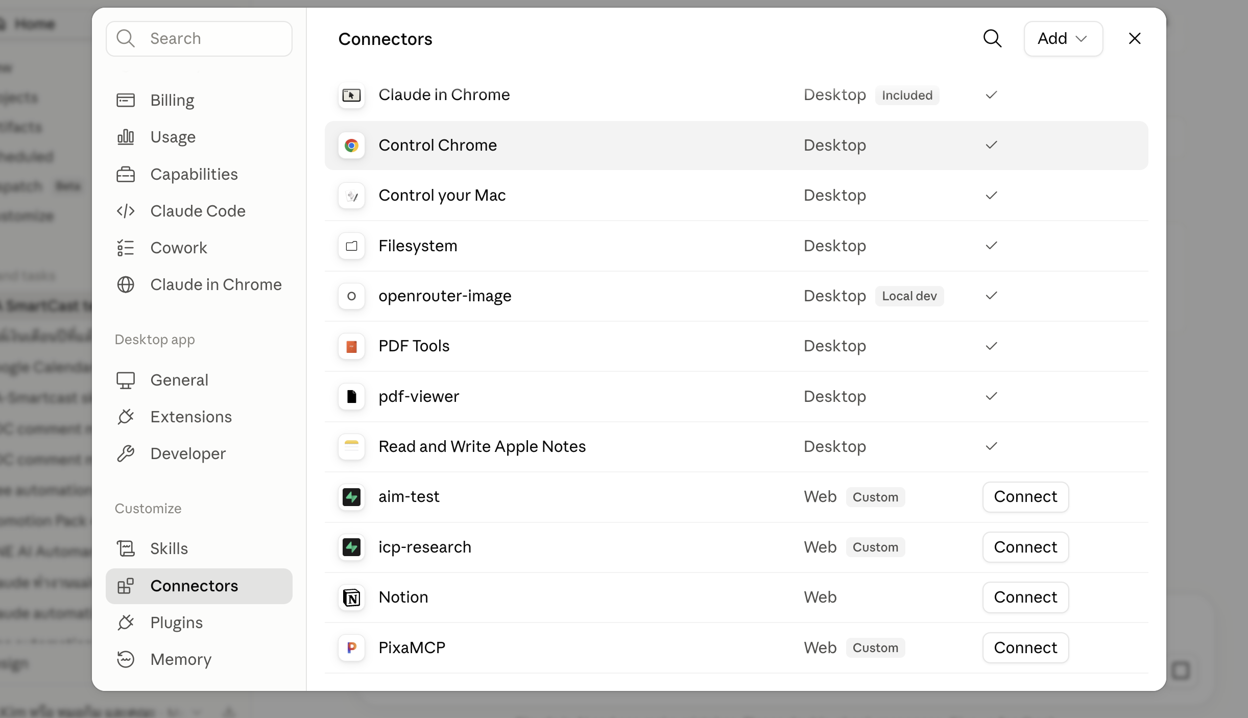Open the Billing settings section
The image size is (1248, 718).
pos(199,100)
